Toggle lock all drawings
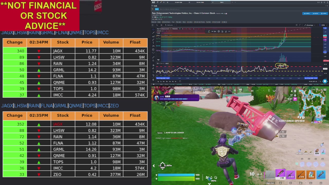Image resolution: width=329 pixels, height=185 pixels. (x=153, y=72)
